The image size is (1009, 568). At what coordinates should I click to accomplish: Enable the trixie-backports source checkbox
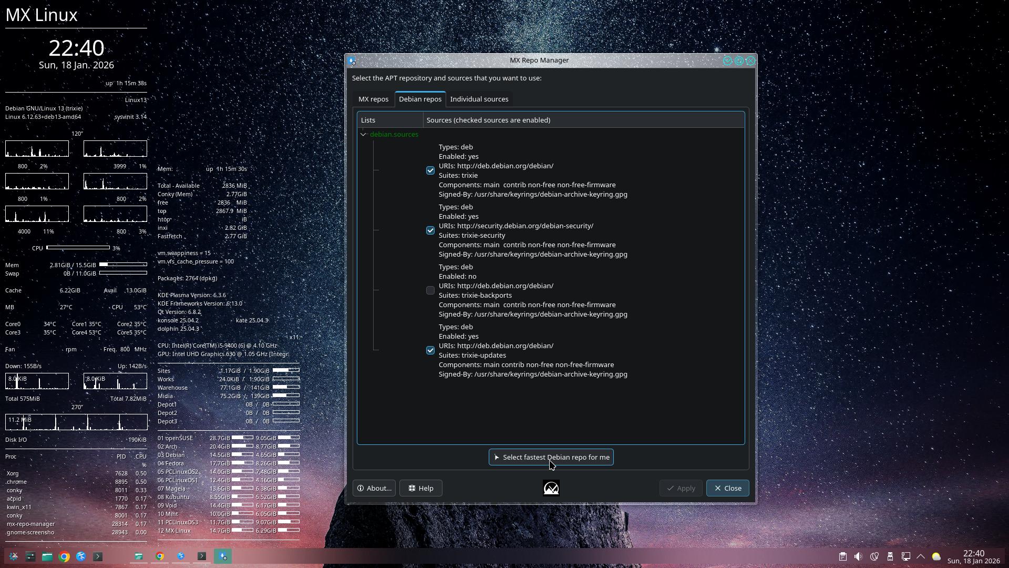(x=430, y=290)
